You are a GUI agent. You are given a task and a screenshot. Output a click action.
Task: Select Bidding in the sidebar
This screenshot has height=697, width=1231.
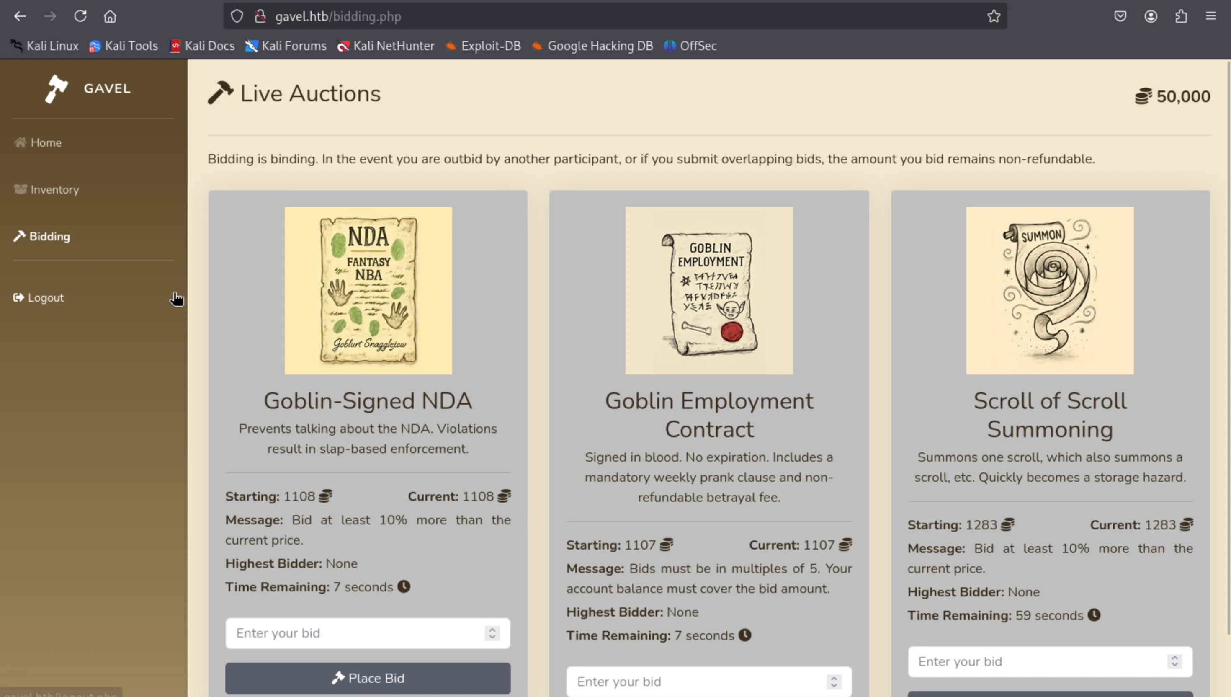(x=49, y=237)
